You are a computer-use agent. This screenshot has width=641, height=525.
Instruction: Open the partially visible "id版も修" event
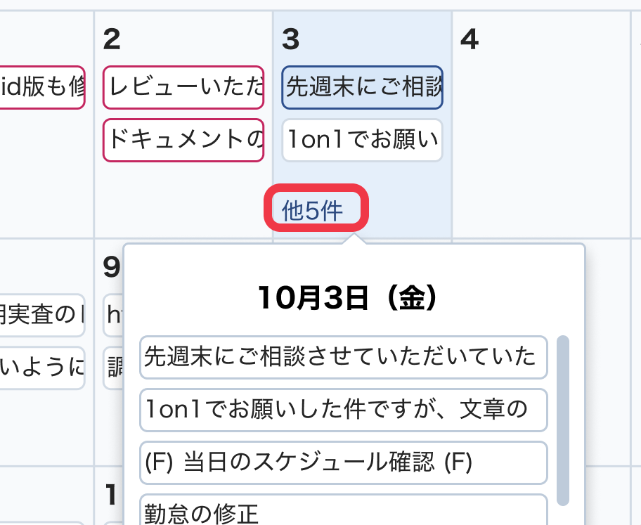[42, 88]
